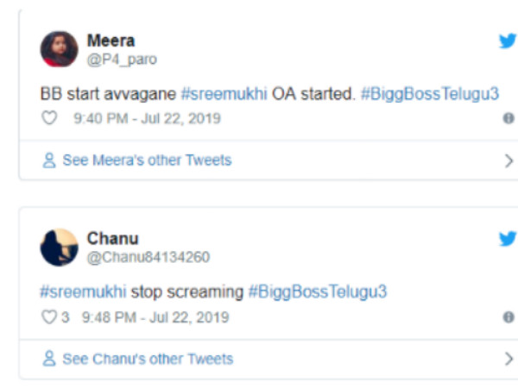The height and width of the screenshot is (388, 518).
Task: Open Meera's profile picture
Action: click(59, 49)
